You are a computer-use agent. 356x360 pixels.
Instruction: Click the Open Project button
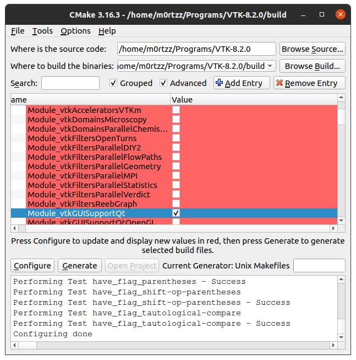pyautogui.click(x=132, y=266)
